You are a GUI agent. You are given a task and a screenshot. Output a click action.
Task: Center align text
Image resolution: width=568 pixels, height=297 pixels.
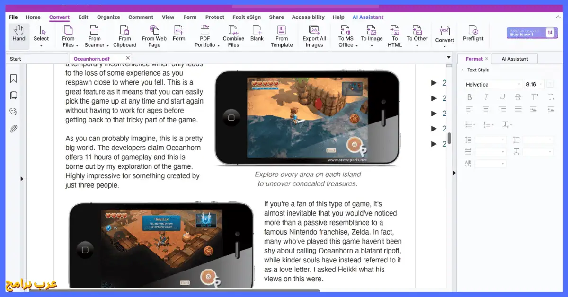[486, 109]
